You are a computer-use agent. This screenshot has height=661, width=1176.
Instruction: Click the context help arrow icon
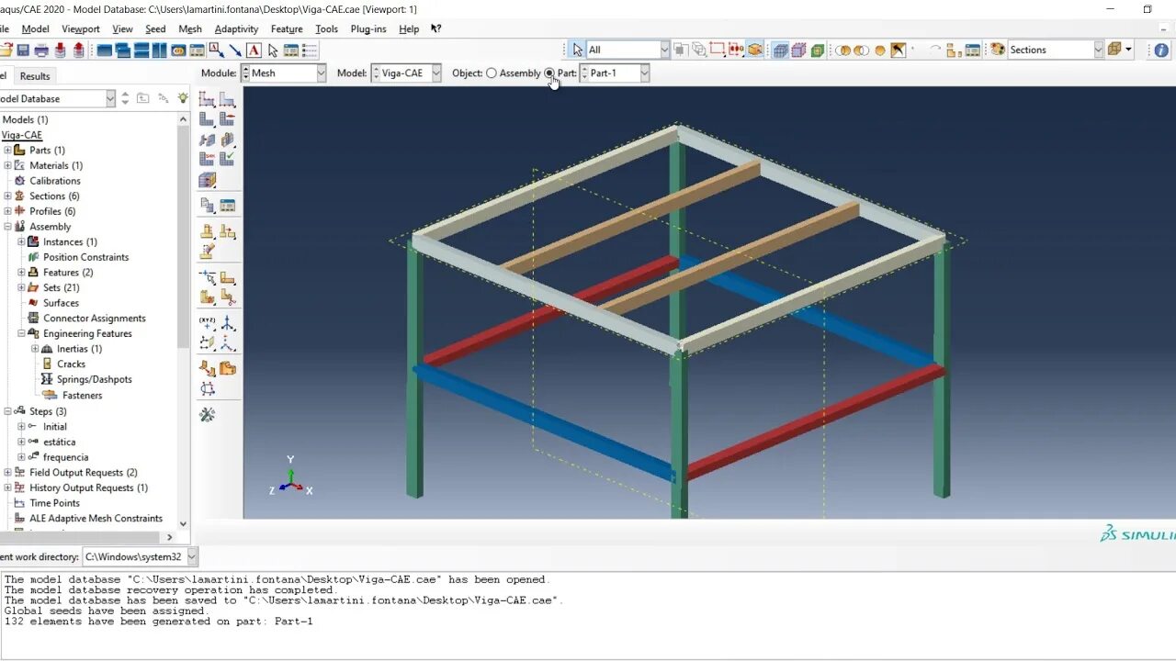click(x=435, y=28)
